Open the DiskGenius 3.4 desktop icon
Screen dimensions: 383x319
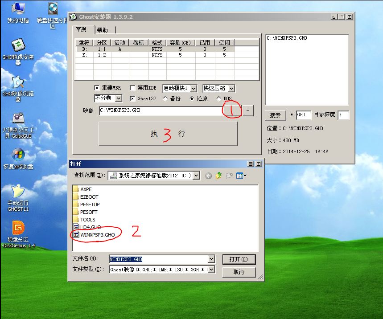[x=18, y=234]
